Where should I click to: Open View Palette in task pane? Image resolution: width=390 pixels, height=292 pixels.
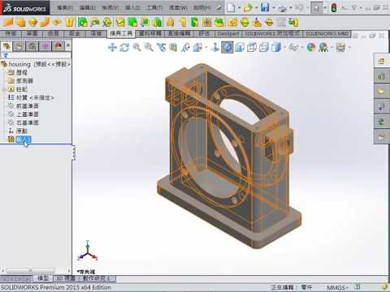pos(381,106)
